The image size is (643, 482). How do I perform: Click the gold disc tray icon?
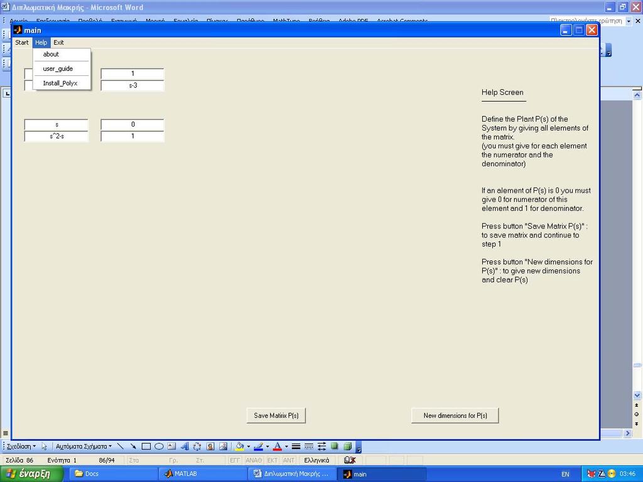click(611, 474)
